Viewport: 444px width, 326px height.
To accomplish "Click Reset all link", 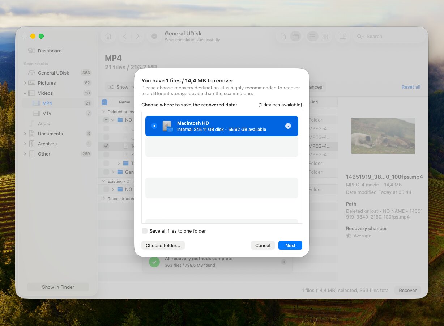I will coord(411,87).
